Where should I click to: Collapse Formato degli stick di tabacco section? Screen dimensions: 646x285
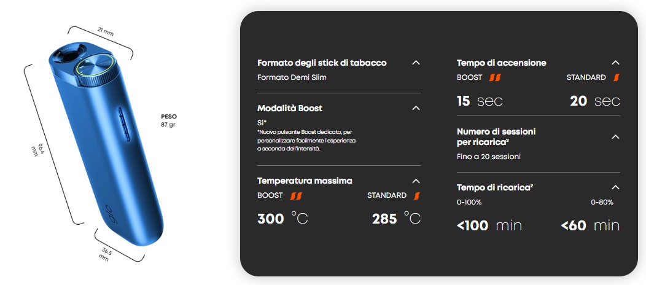pos(416,63)
